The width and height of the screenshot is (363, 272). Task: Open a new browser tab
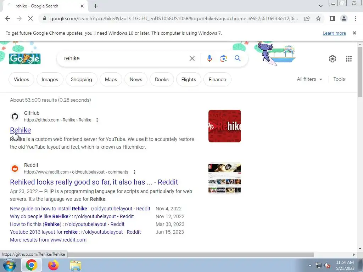pos(96,6)
